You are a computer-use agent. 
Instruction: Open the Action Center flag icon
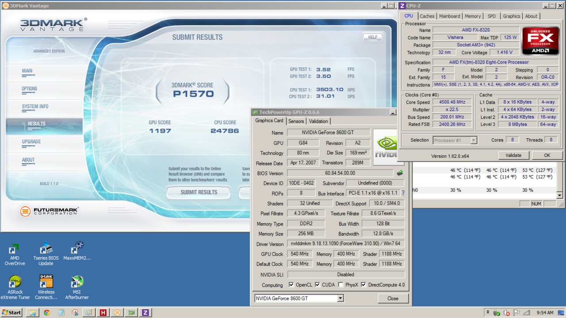516,312
